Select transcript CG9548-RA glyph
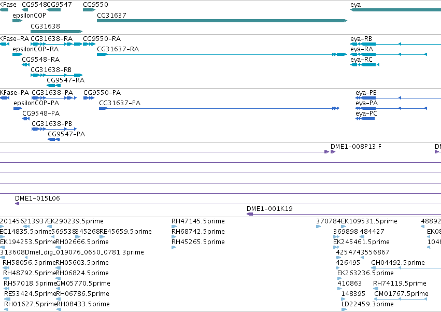The height and width of the screenshot is (312, 441). [25, 65]
